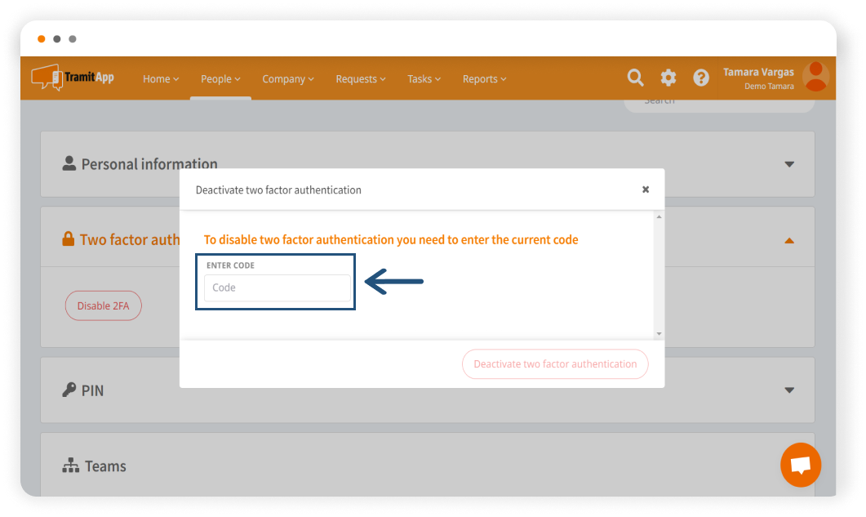Click the Deactivate two factor authentication button
Viewport: 866px width, 517px height.
555,364
